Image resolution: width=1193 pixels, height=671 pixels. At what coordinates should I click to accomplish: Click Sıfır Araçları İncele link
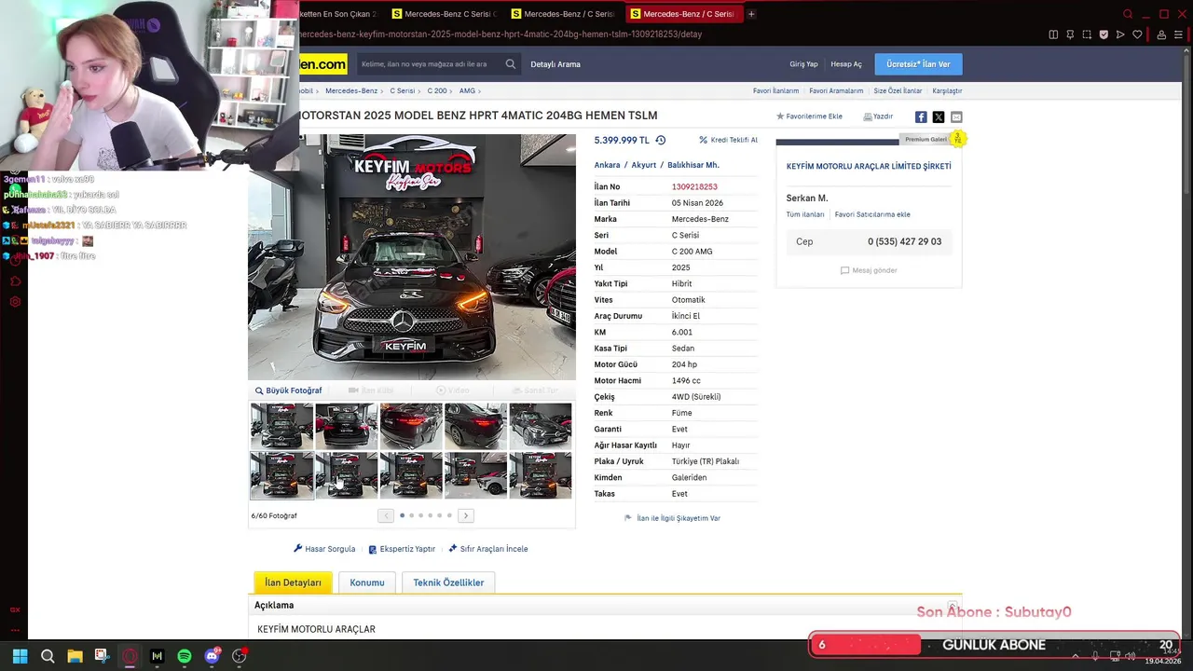pyautogui.click(x=488, y=549)
